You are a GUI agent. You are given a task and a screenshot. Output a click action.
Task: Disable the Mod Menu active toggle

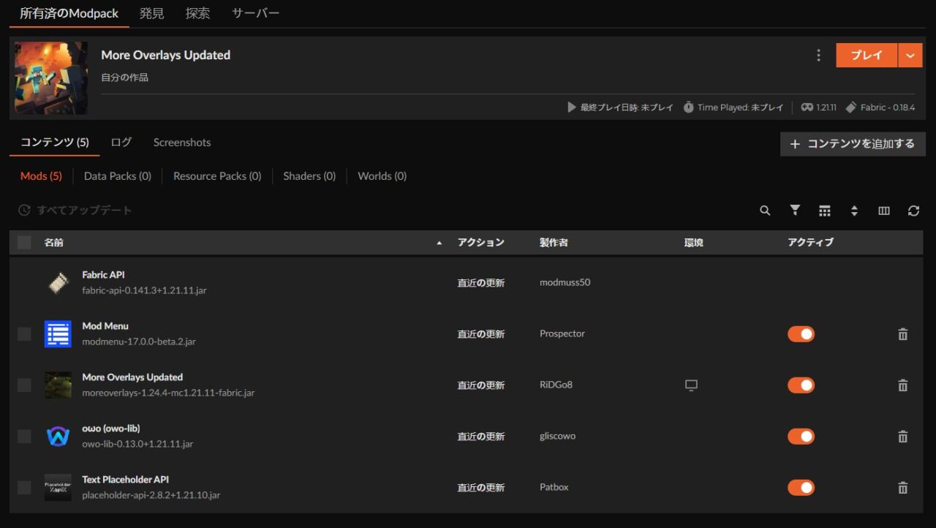pyautogui.click(x=801, y=334)
